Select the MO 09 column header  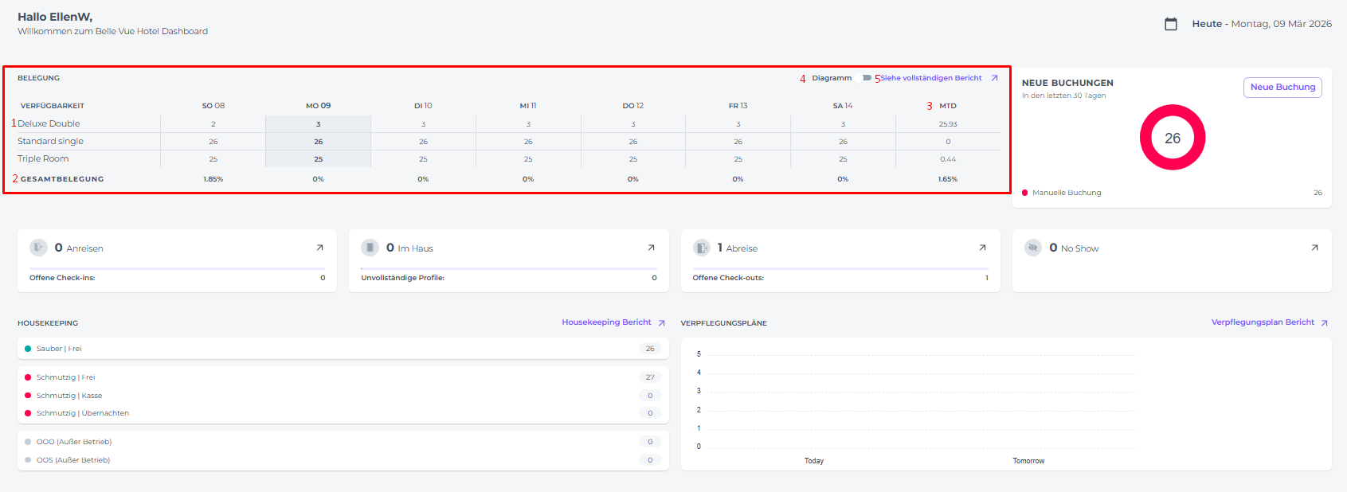pos(318,106)
